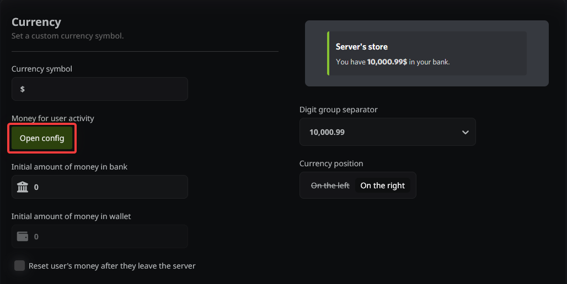Click the chevron arrow of the separator dropdown

click(x=465, y=133)
